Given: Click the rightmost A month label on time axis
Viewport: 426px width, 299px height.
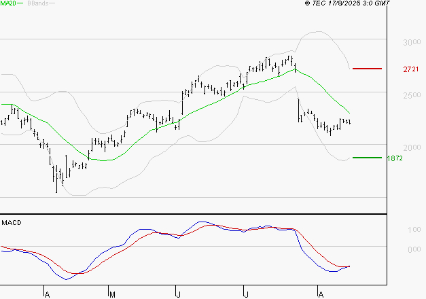Looking at the screenshot, I should click(x=319, y=294).
